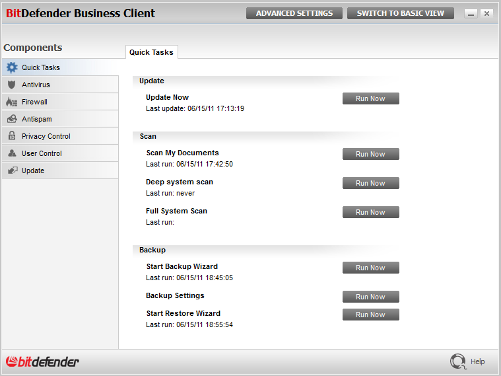Click the 'Scan My Documents' task title

coord(182,153)
